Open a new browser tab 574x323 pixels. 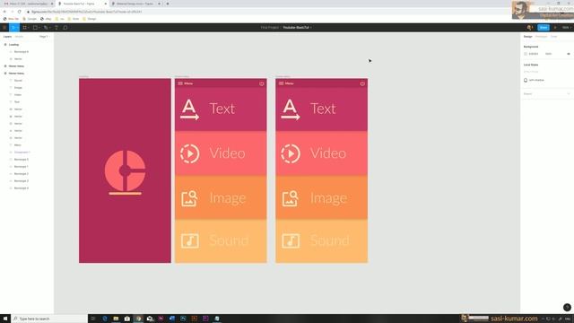click(168, 4)
